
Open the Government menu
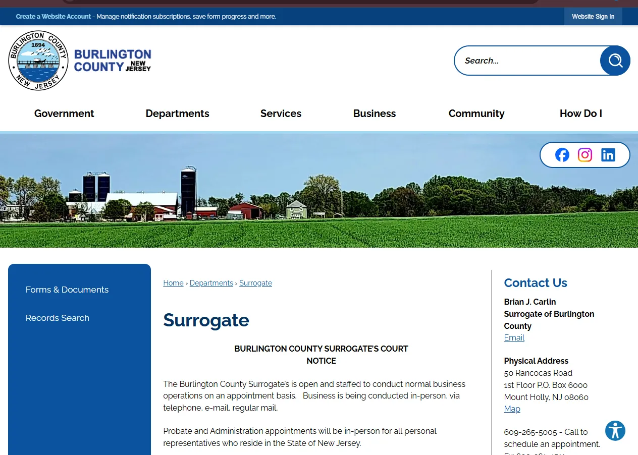[64, 113]
